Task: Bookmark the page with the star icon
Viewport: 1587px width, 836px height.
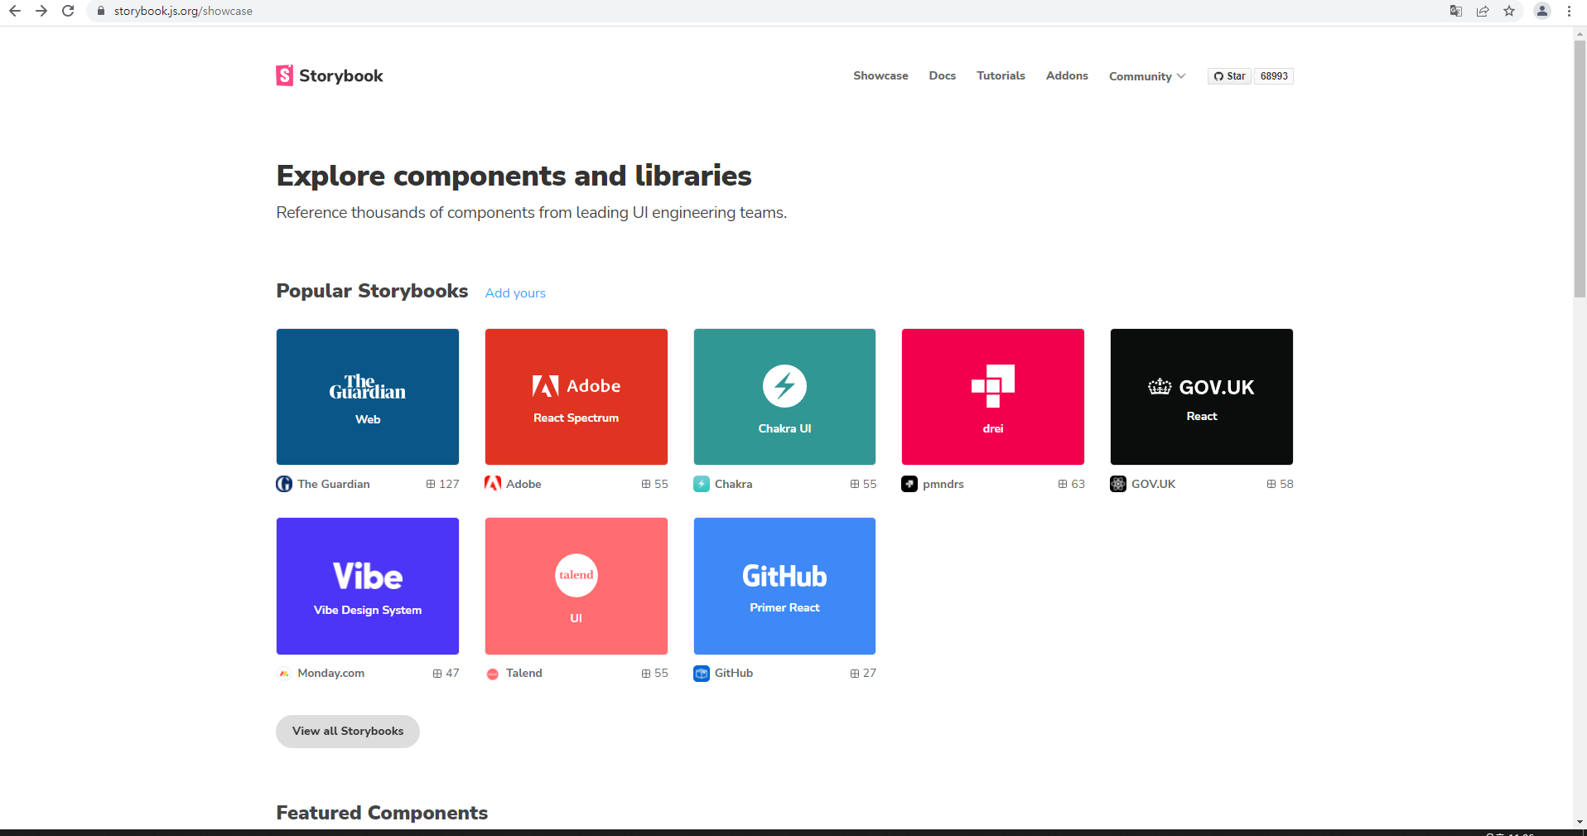Action: 1509,11
